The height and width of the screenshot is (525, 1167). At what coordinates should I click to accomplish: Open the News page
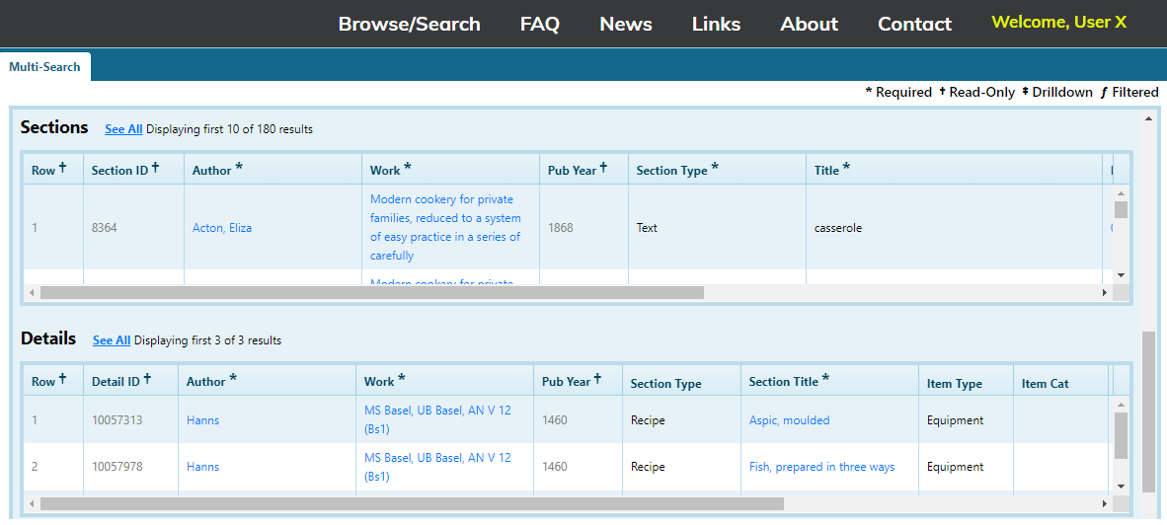(625, 24)
